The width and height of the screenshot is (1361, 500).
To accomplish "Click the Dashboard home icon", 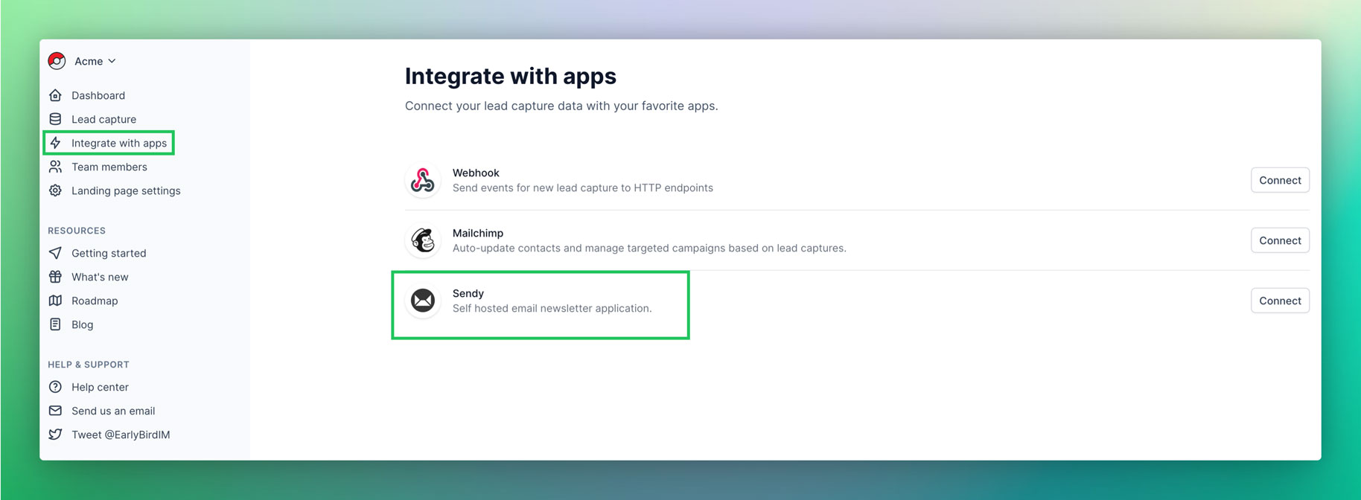I will click(x=55, y=95).
